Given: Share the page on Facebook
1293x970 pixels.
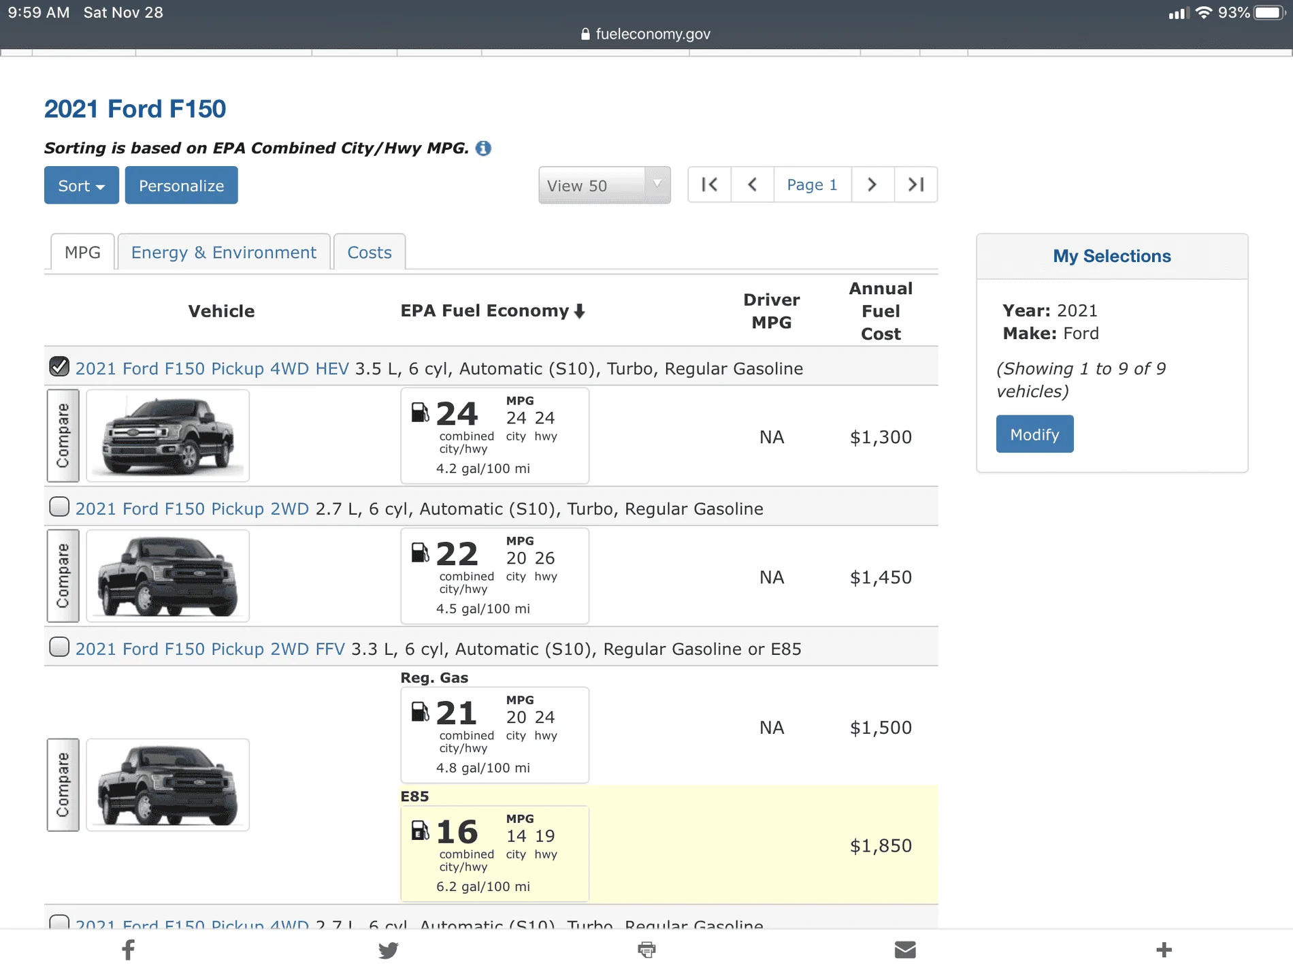Looking at the screenshot, I should pyautogui.click(x=128, y=949).
